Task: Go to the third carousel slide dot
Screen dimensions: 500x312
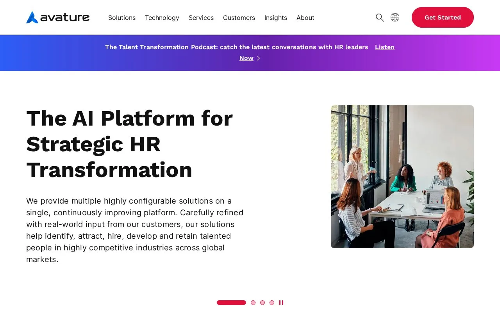Action: pos(262,303)
